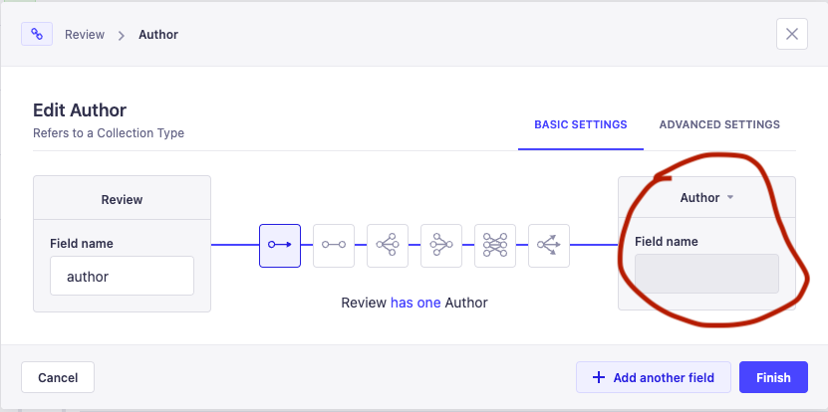
Task: Select the many-way relation icon
Action: coord(549,246)
